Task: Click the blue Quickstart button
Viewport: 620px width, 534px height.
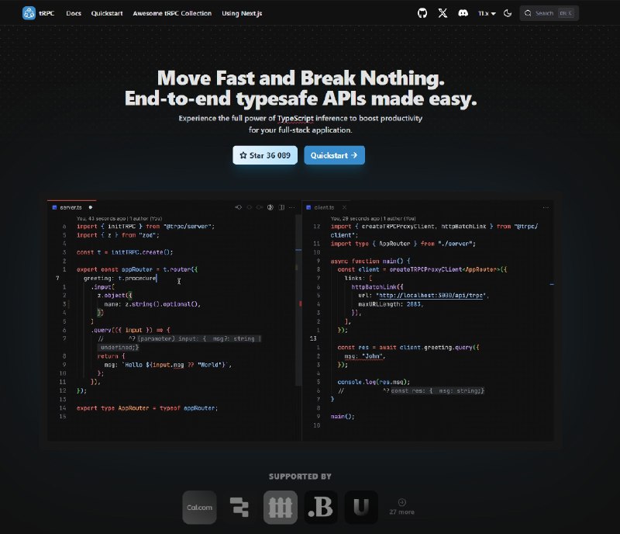Action: pyautogui.click(x=334, y=155)
